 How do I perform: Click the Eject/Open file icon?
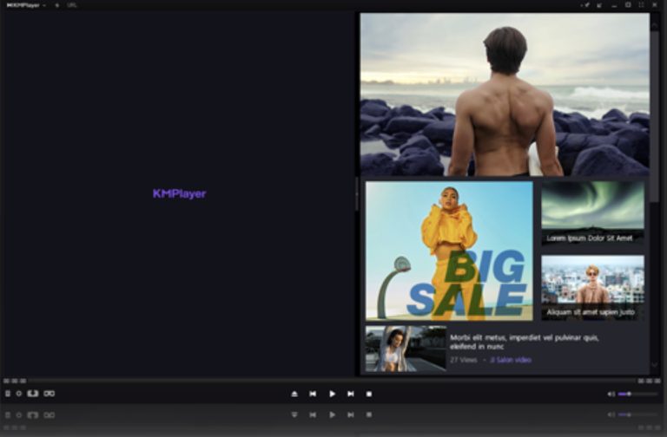(294, 394)
